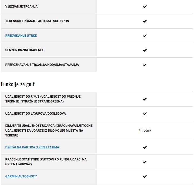This screenshot has width=194, height=185.
Task: Click checkmark for Udaljenost do F/M/B row
Action: (145, 99)
